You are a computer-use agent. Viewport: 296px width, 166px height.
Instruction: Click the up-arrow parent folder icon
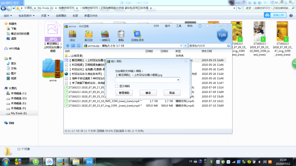pos(67,46)
